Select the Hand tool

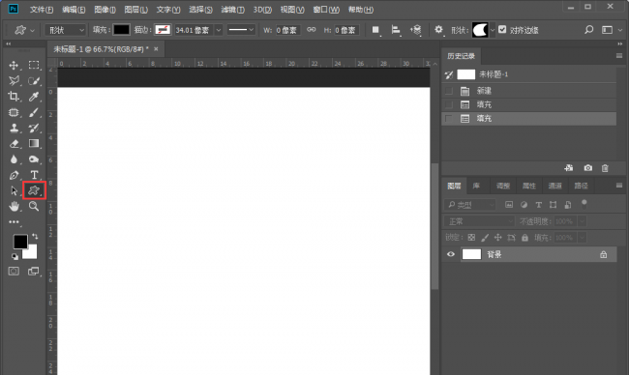(x=14, y=206)
